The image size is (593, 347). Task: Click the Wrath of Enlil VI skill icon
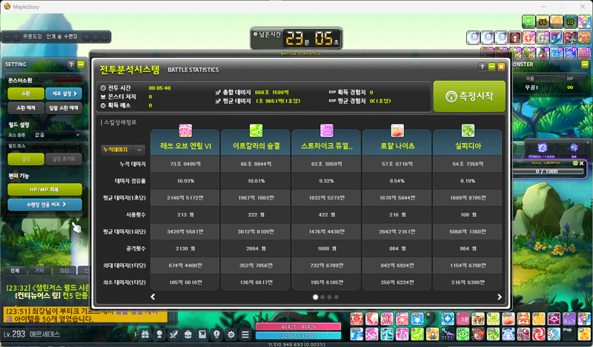[x=185, y=130]
